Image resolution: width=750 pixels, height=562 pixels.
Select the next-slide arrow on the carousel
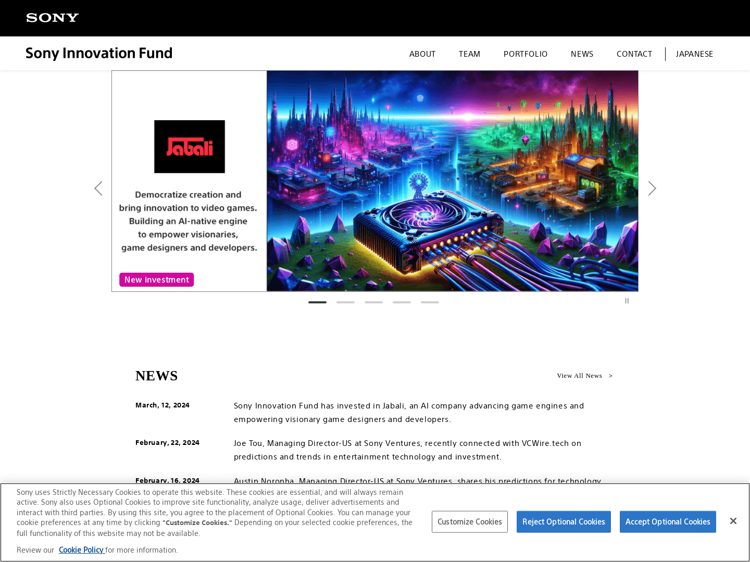click(652, 188)
